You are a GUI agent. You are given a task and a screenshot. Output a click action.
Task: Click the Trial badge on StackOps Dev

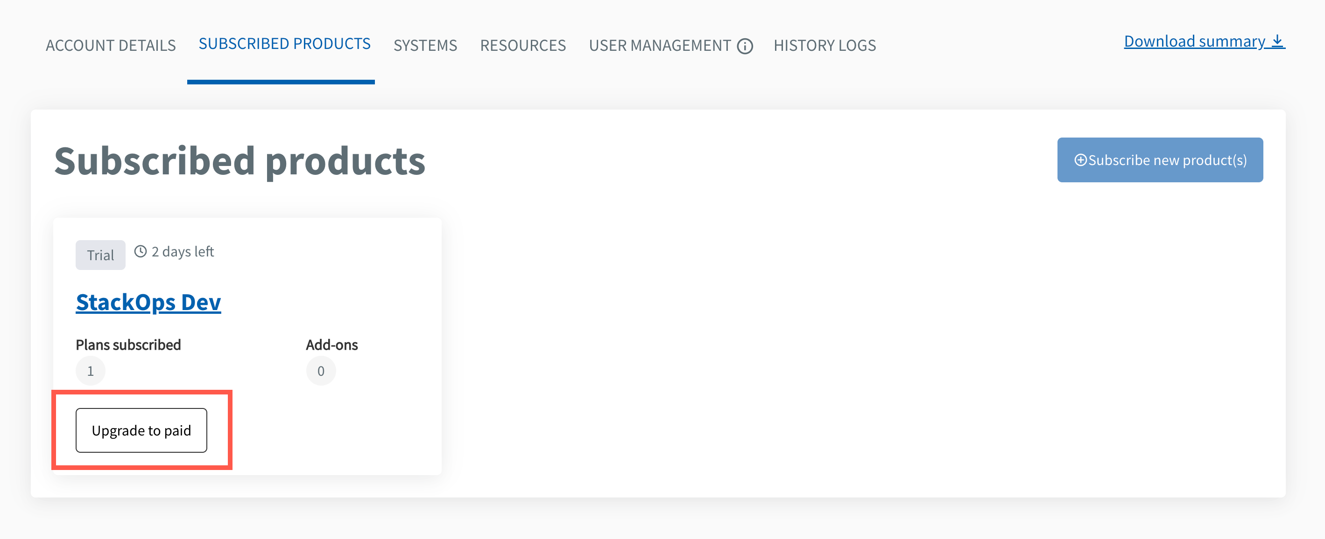coord(100,255)
